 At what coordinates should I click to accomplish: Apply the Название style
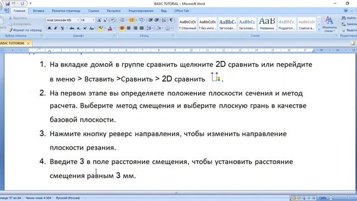(267, 24)
